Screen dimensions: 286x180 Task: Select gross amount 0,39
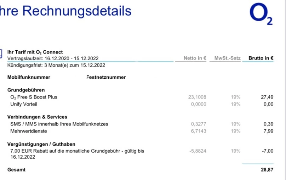click(269, 124)
